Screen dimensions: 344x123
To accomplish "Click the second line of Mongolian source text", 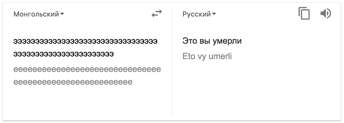I will click(64, 54).
